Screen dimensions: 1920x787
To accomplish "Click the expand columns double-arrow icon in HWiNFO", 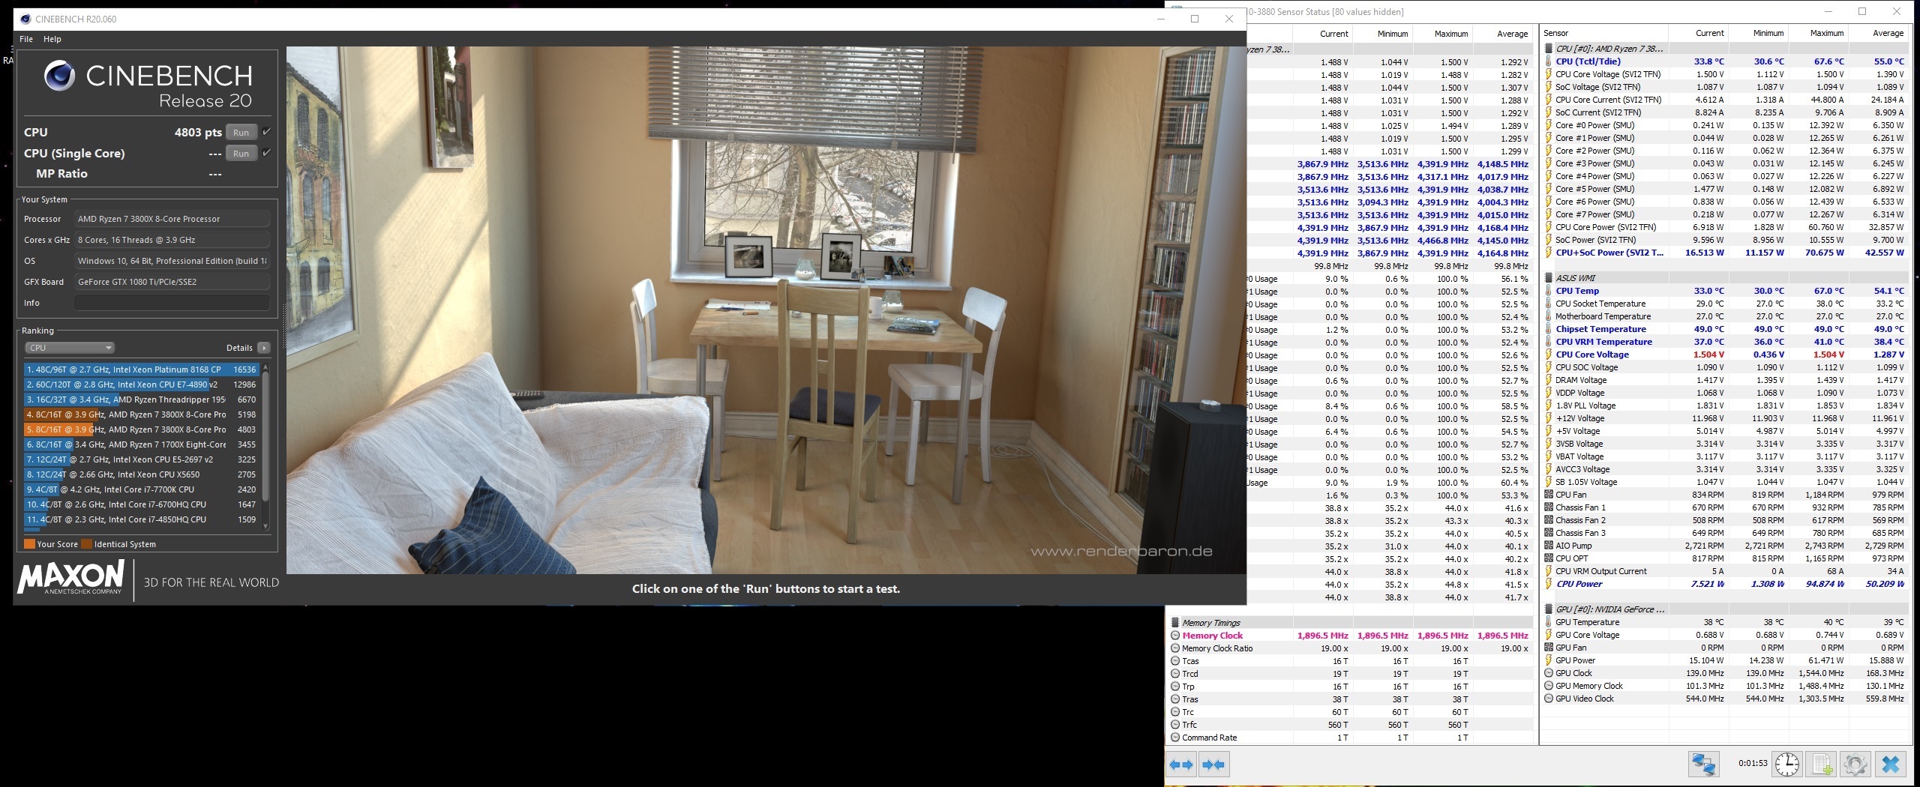I will [1182, 765].
